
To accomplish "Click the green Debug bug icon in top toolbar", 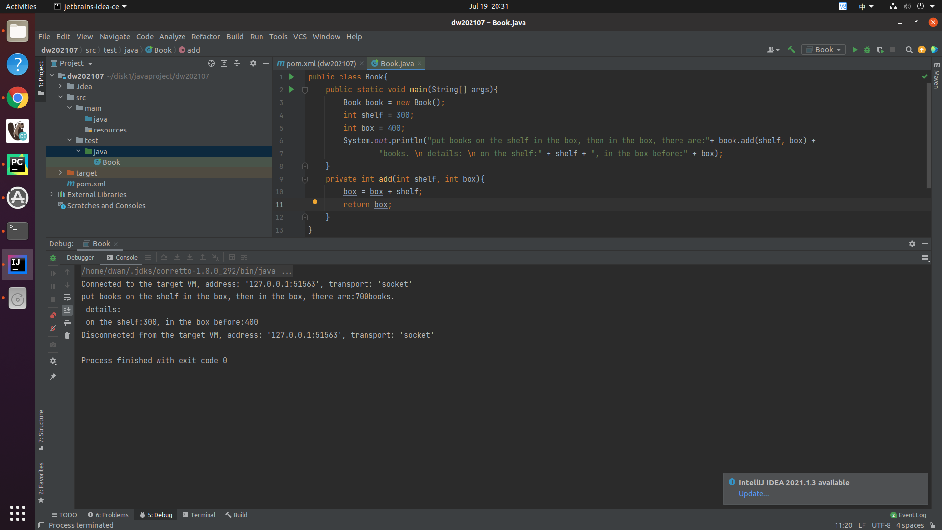I will (x=867, y=50).
